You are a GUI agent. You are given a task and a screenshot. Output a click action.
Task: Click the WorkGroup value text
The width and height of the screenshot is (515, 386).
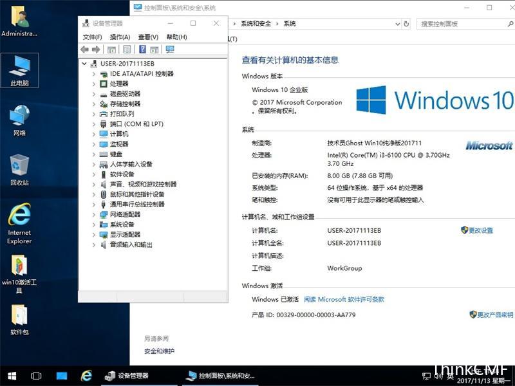pyautogui.click(x=344, y=268)
